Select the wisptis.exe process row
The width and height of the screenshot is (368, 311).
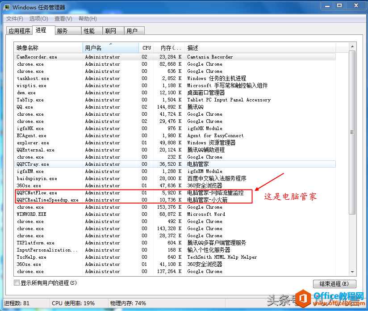click(175, 85)
